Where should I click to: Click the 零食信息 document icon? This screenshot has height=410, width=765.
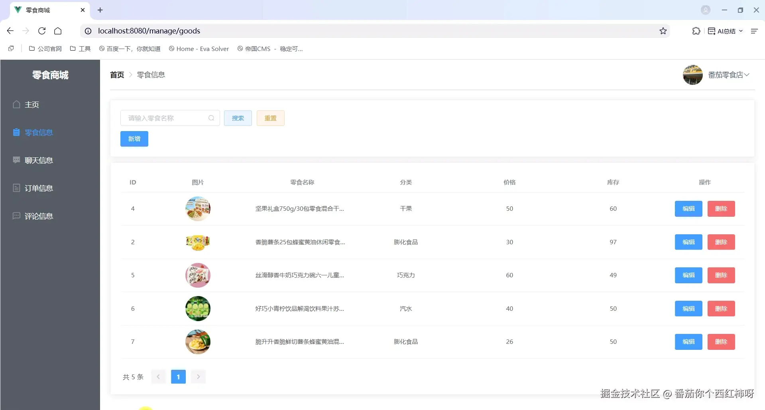tap(16, 132)
